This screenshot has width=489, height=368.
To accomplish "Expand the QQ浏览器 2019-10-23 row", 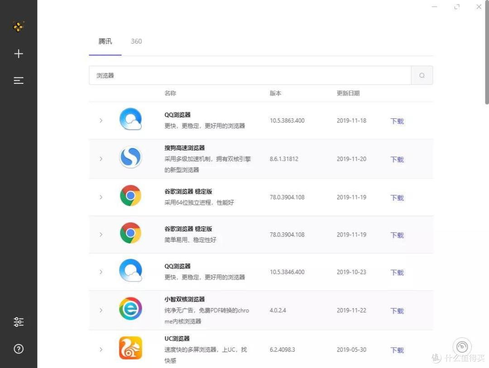I will pyautogui.click(x=101, y=272).
